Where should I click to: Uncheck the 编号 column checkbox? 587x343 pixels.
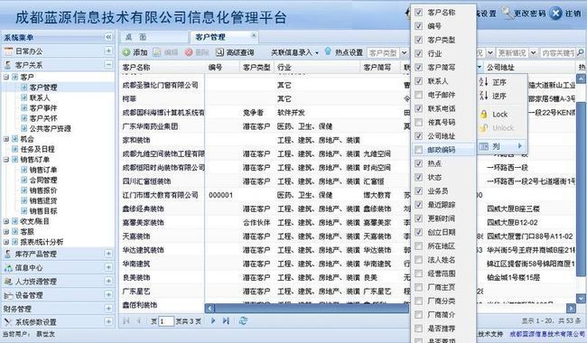point(418,26)
